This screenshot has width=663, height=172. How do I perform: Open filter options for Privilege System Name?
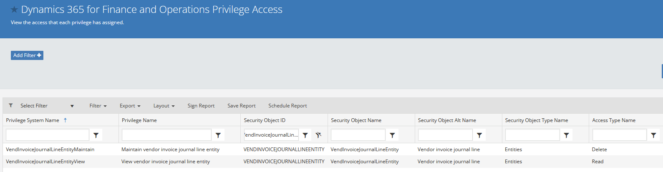tap(96, 135)
